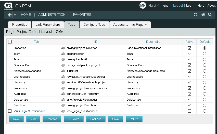Open search with the magnifier icon

[210, 15]
